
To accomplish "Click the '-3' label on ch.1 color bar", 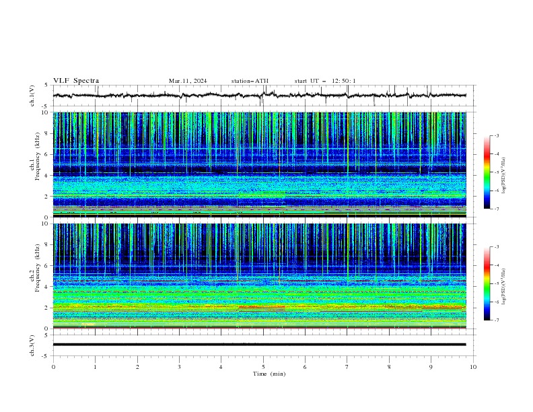I will pyautogui.click(x=496, y=135).
